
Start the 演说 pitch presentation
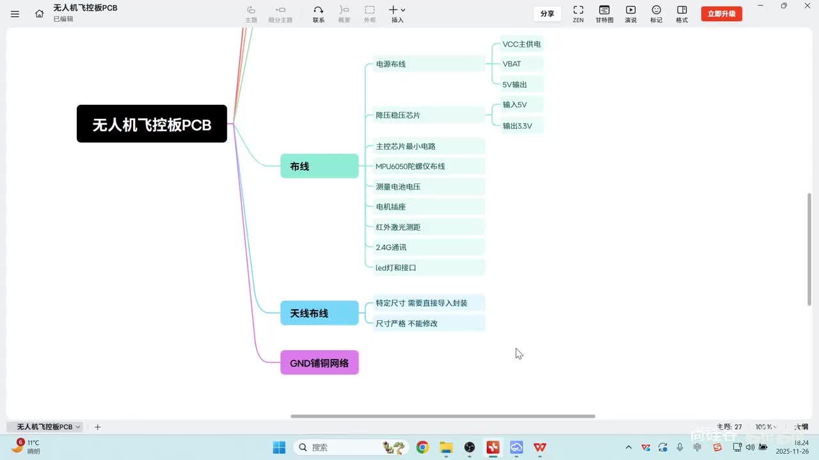(631, 14)
